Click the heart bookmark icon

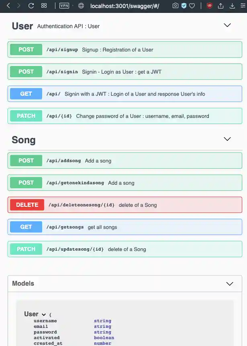tap(192, 6)
